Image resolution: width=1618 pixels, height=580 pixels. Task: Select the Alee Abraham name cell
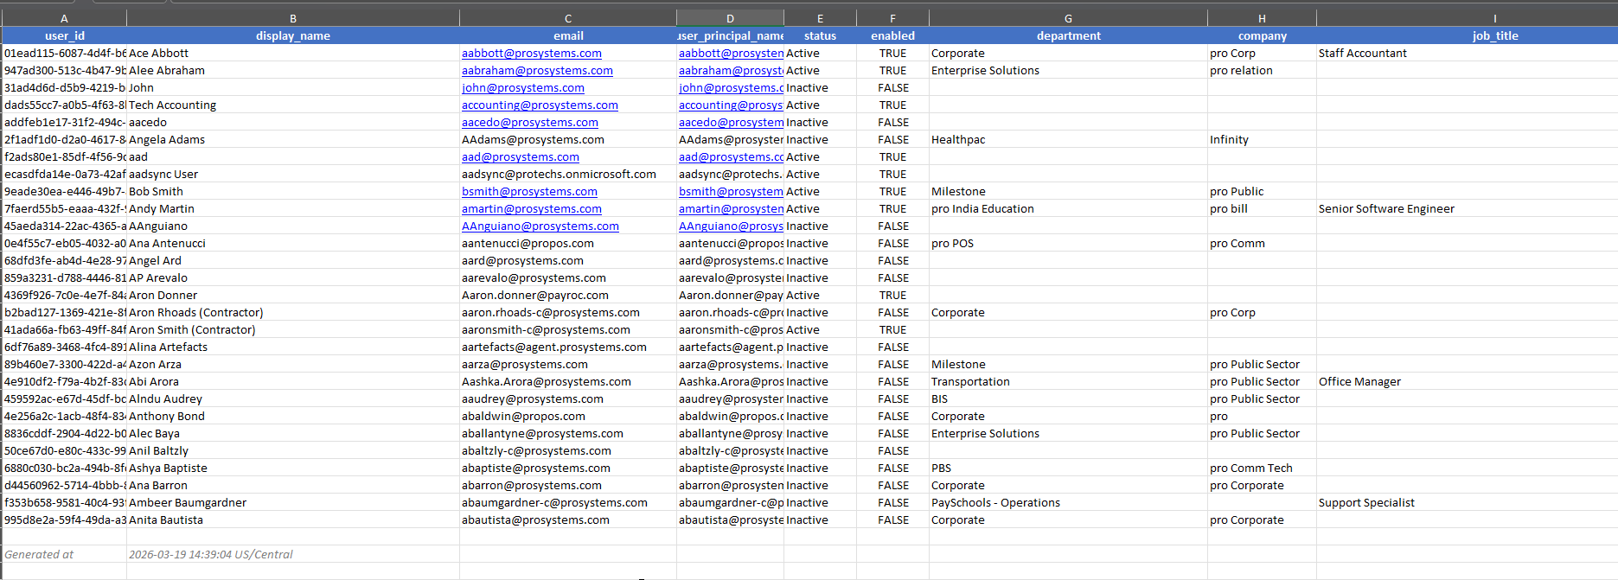[293, 70]
